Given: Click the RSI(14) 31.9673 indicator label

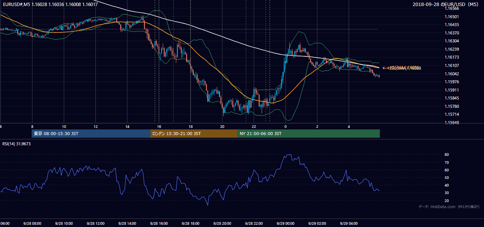Looking at the screenshot, I should coord(16,144).
